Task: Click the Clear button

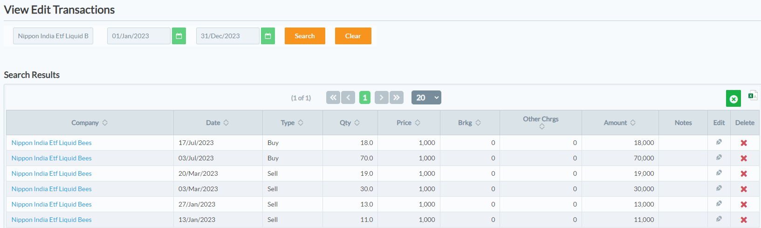Action: coord(353,36)
